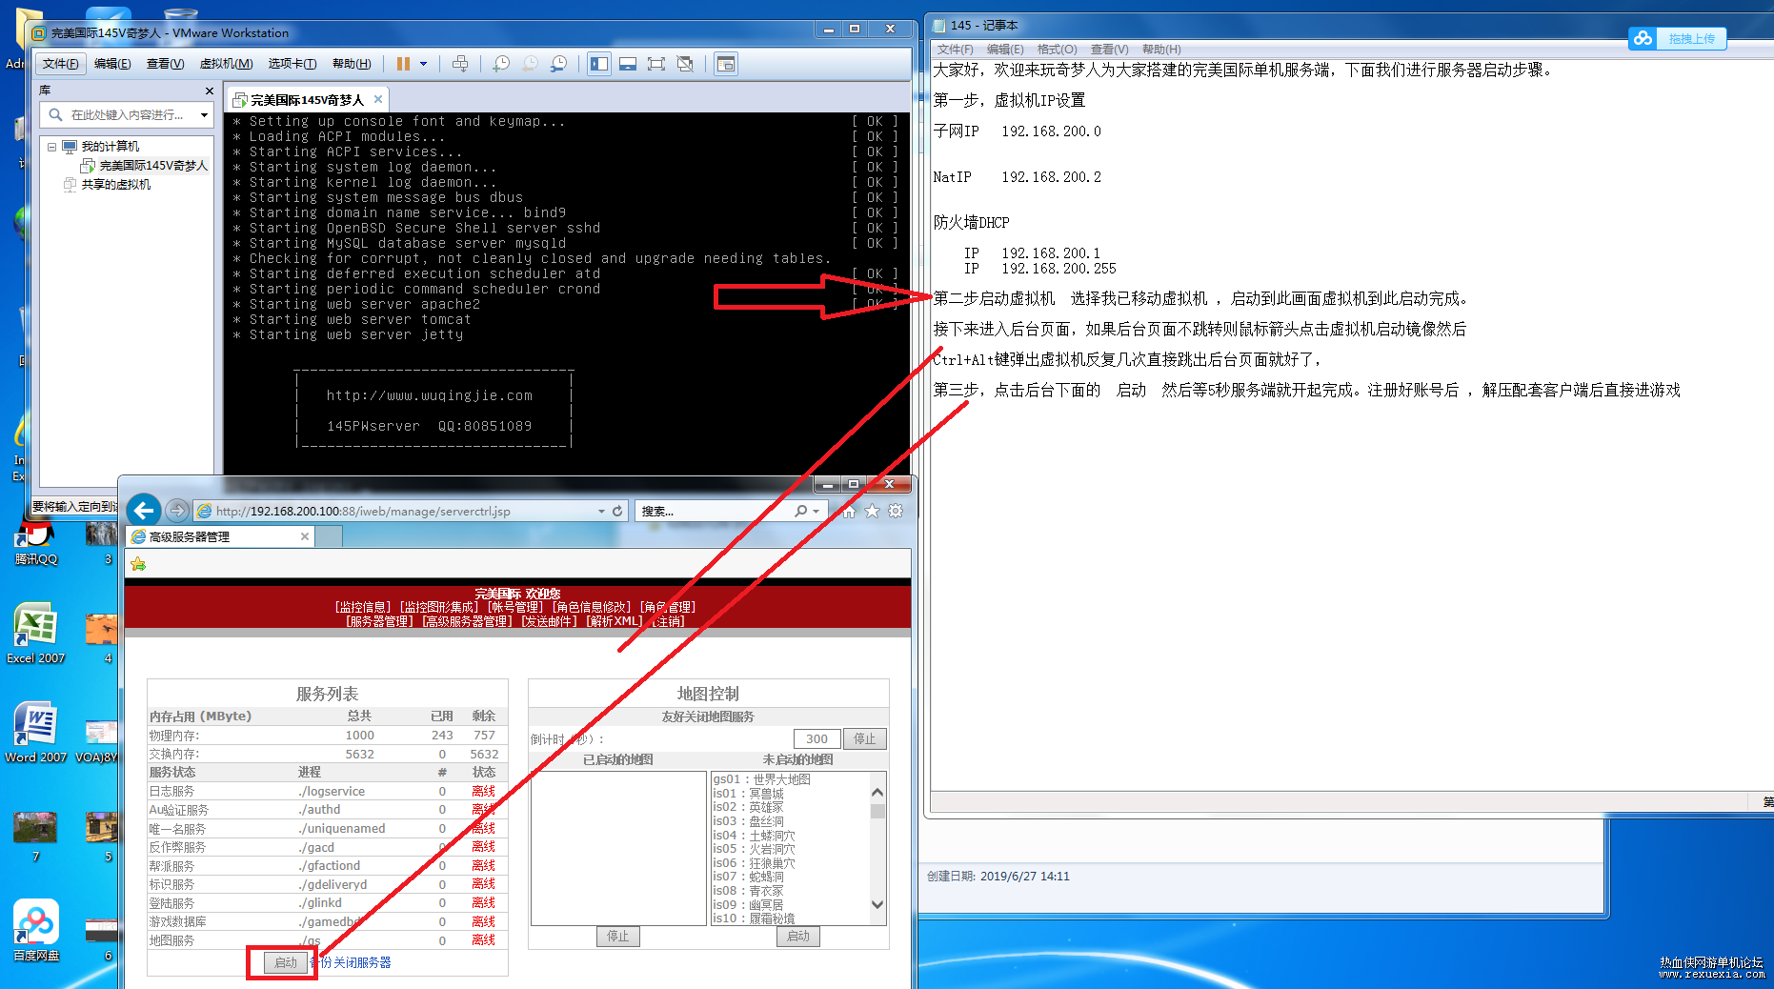
Task: Click 启动 button below unstarted maps list
Action: 798,937
